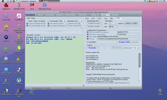Open Launch JAF COM Emulator shortcut

19,29
